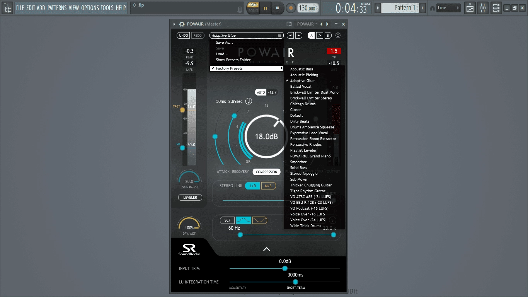Open the FL Studio FILE menu
The width and height of the screenshot is (528, 297).
pyautogui.click(x=20, y=8)
